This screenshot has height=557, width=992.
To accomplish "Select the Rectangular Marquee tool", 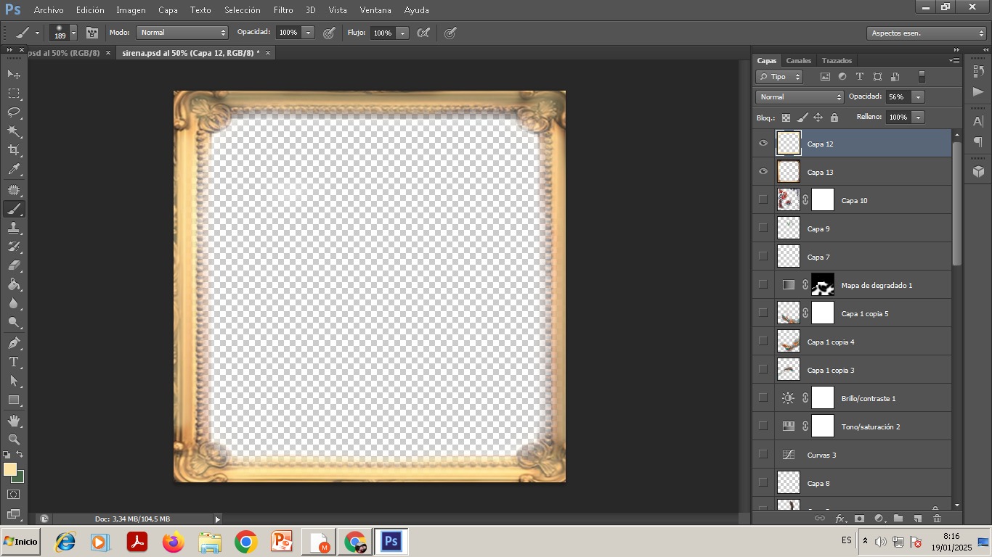I will 14,94.
